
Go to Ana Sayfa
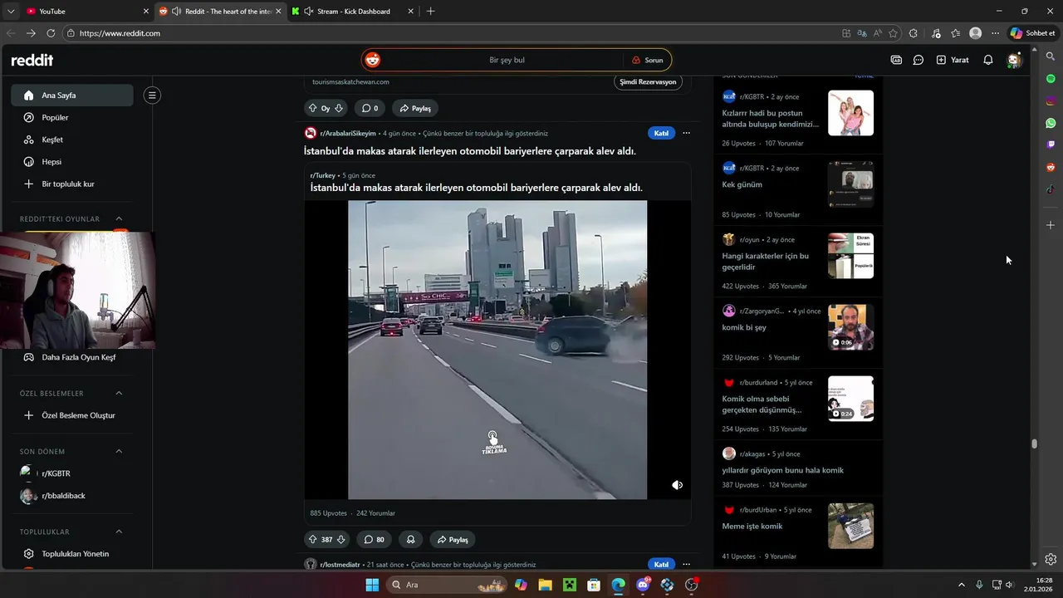pos(72,96)
